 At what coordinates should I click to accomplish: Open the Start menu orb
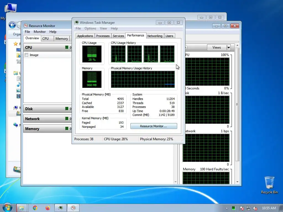pos(7,208)
